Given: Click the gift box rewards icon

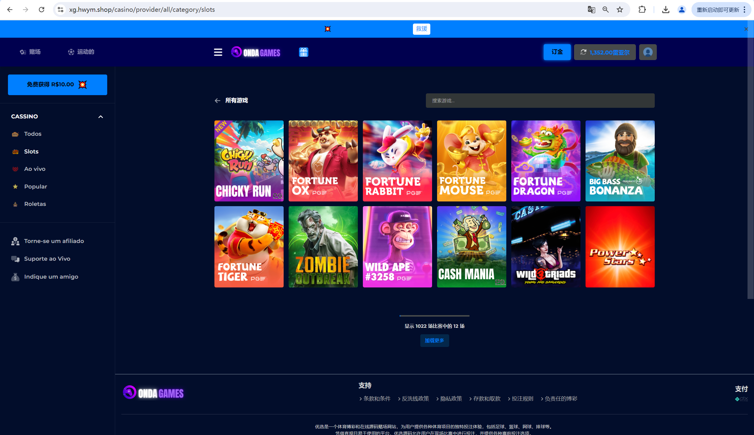Looking at the screenshot, I should (x=303, y=52).
